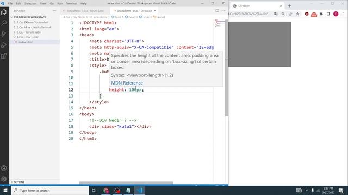Screen dimensions: 348x195
Task: Select index.html in the Explorer tree
Action: pyautogui.click(x=26, y=42)
